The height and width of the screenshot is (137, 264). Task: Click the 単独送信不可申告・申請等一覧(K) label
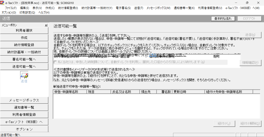point(77,87)
